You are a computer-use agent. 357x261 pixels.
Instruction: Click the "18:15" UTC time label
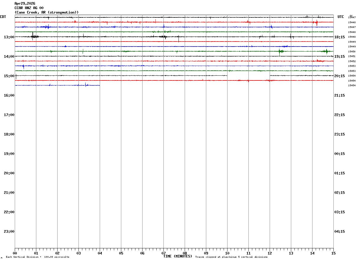coord(340,37)
